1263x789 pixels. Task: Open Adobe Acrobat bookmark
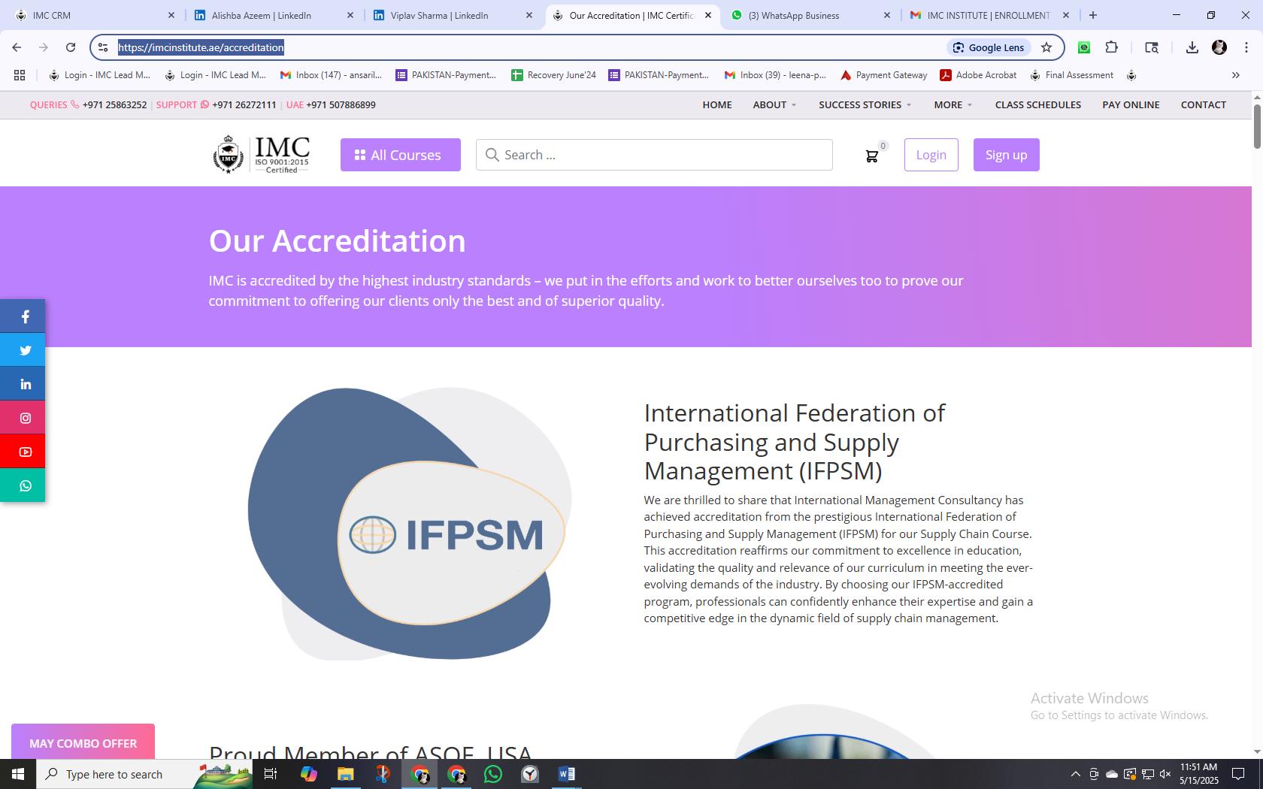coord(978,75)
